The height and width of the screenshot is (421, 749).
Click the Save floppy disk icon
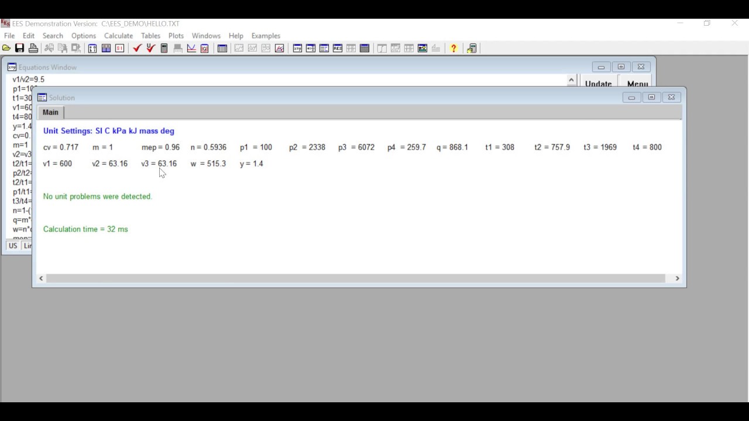coord(19,48)
